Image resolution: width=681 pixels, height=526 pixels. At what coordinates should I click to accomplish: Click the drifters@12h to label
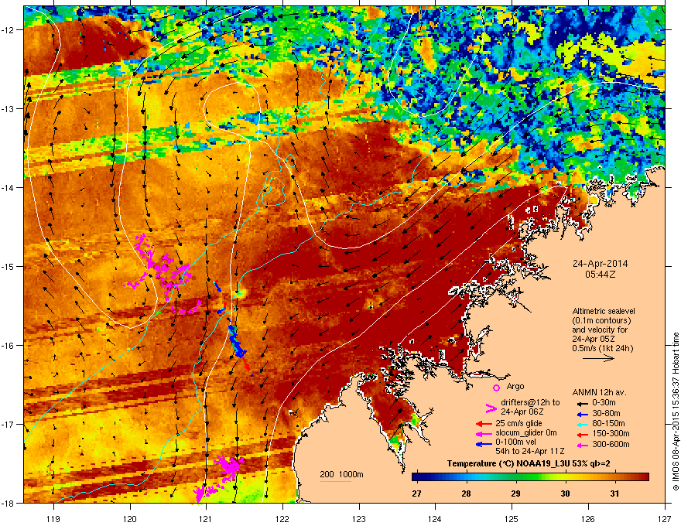pos(530,403)
